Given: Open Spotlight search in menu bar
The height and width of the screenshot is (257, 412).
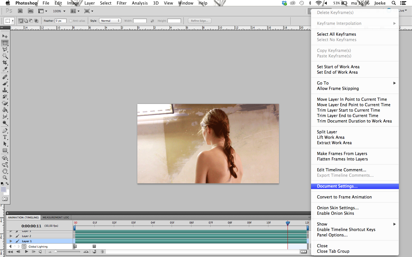Looking at the screenshot, I should [x=394, y=3].
